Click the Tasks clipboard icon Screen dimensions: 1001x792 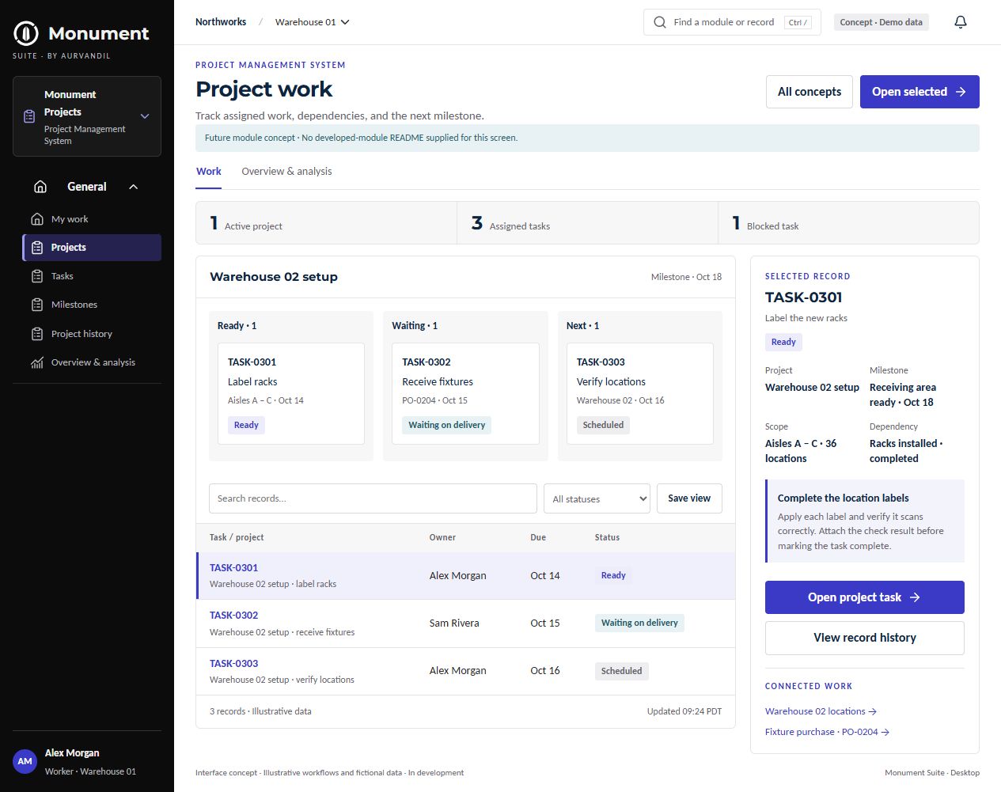[37, 276]
